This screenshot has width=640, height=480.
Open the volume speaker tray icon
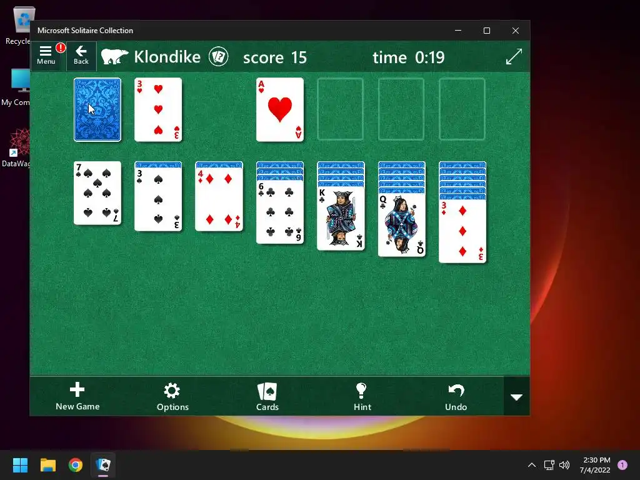(x=564, y=465)
